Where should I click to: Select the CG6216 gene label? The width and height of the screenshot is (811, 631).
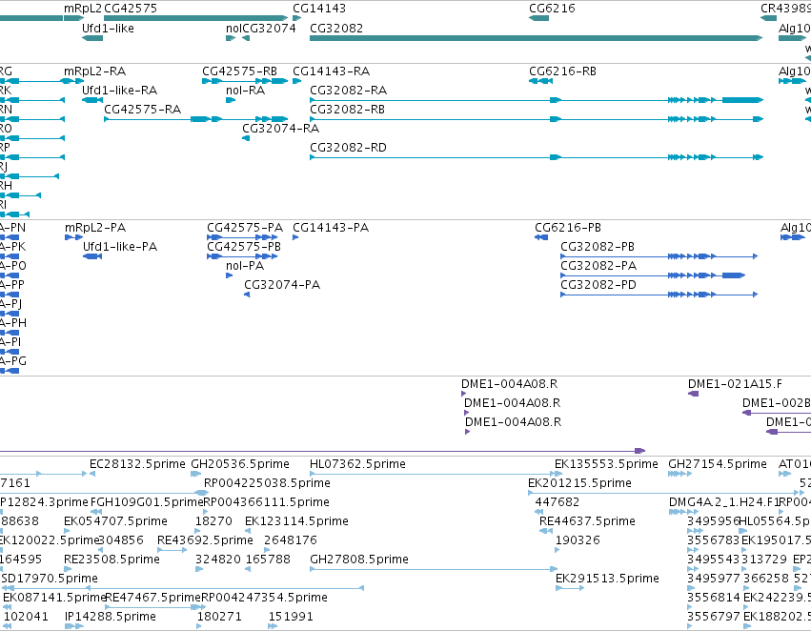coord(552,9)
